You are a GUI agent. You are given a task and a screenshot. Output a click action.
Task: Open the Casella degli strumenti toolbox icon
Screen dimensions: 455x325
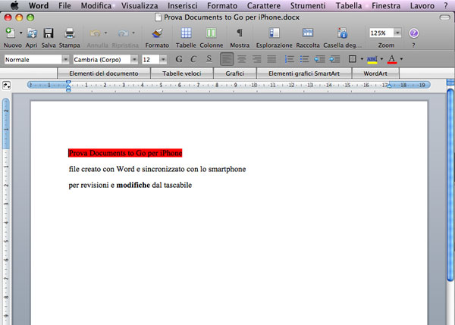click(343, 33)
